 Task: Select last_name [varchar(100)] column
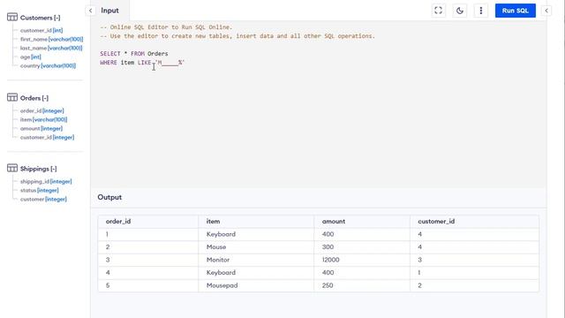click(51, 48)
